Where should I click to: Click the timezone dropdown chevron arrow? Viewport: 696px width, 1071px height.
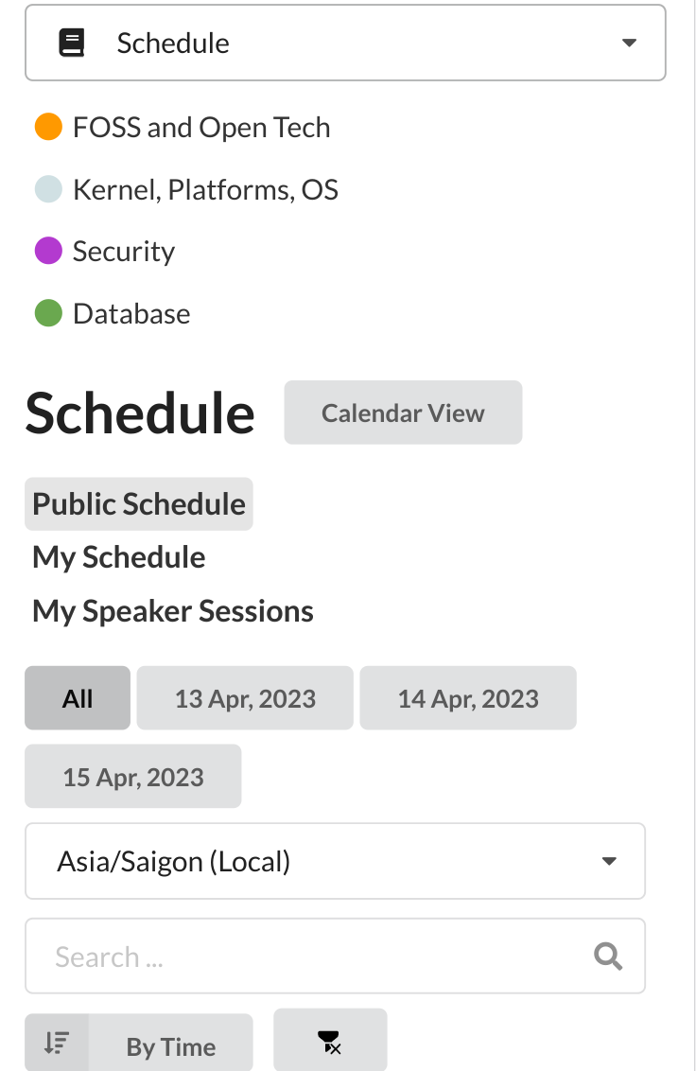tap(610, 861)
